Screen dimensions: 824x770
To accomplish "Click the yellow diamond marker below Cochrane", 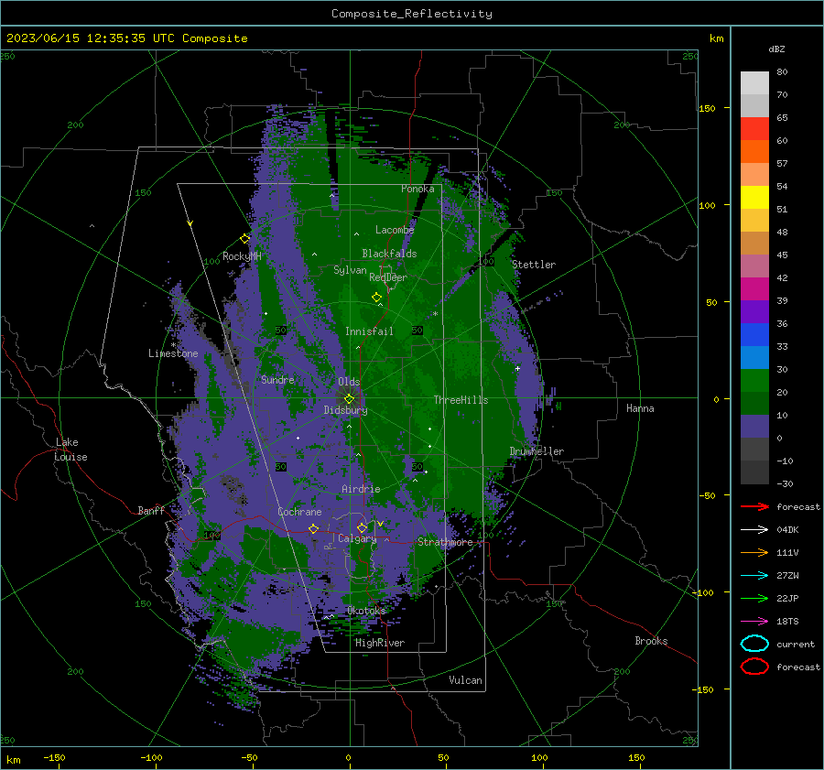I will click(x=314, y=528).
